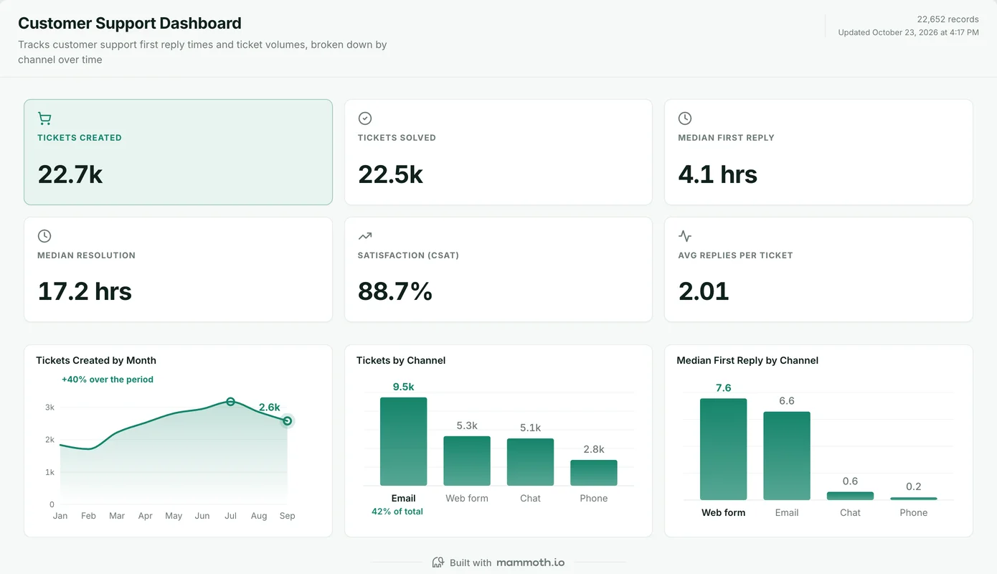The height and width of the screenshot is (574, 997).
Task: Click the '42% of total' label
Action: tap(397, 512)
